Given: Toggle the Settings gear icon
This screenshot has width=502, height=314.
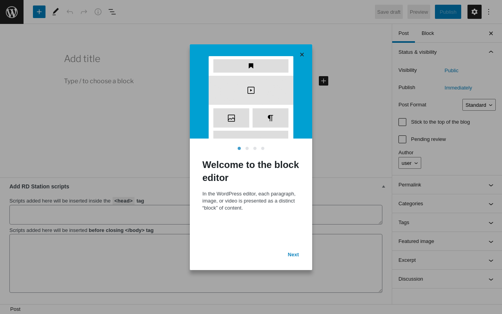Looking at the screenshot, I should click(x=475, y=12).
